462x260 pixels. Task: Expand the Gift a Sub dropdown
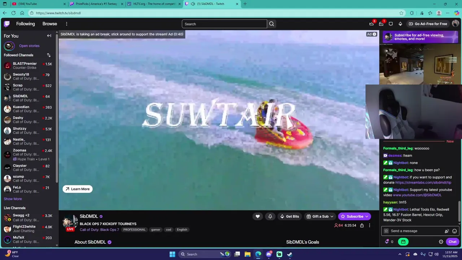(332, 216)
